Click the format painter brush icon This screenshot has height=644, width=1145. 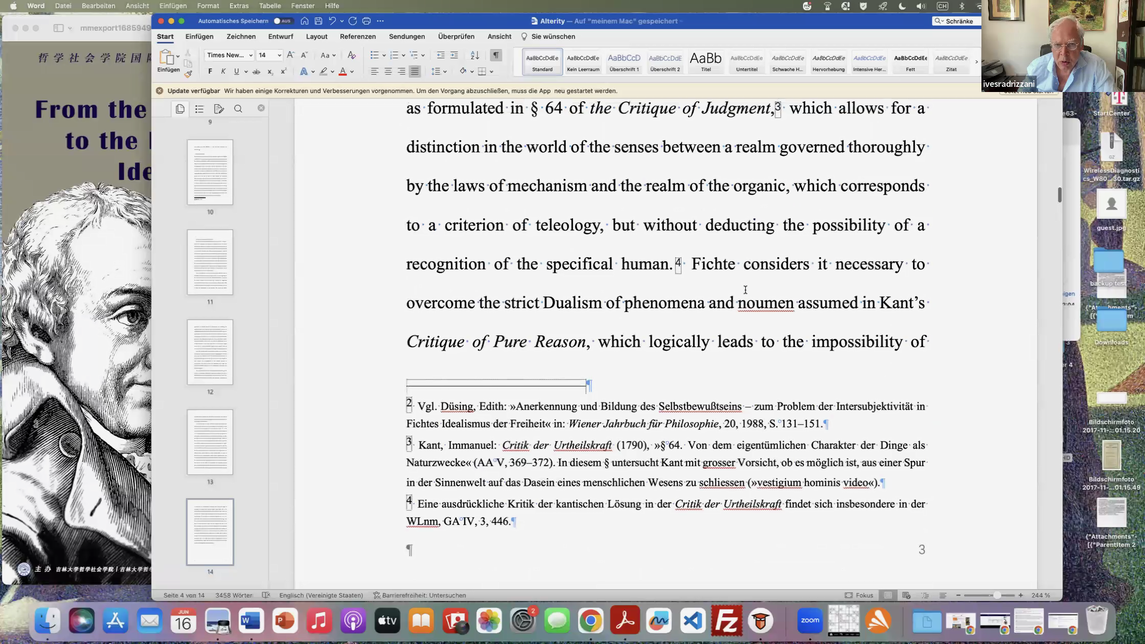(x=188, y=74)
